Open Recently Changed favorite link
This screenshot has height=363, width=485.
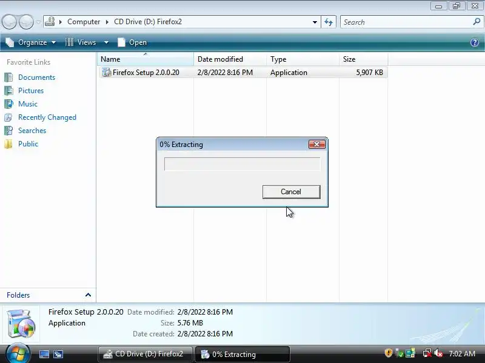click(x=47, y=117)
